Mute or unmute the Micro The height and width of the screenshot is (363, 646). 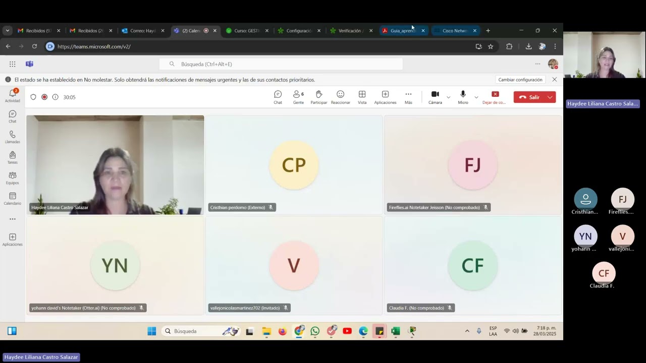pos(463,97)
